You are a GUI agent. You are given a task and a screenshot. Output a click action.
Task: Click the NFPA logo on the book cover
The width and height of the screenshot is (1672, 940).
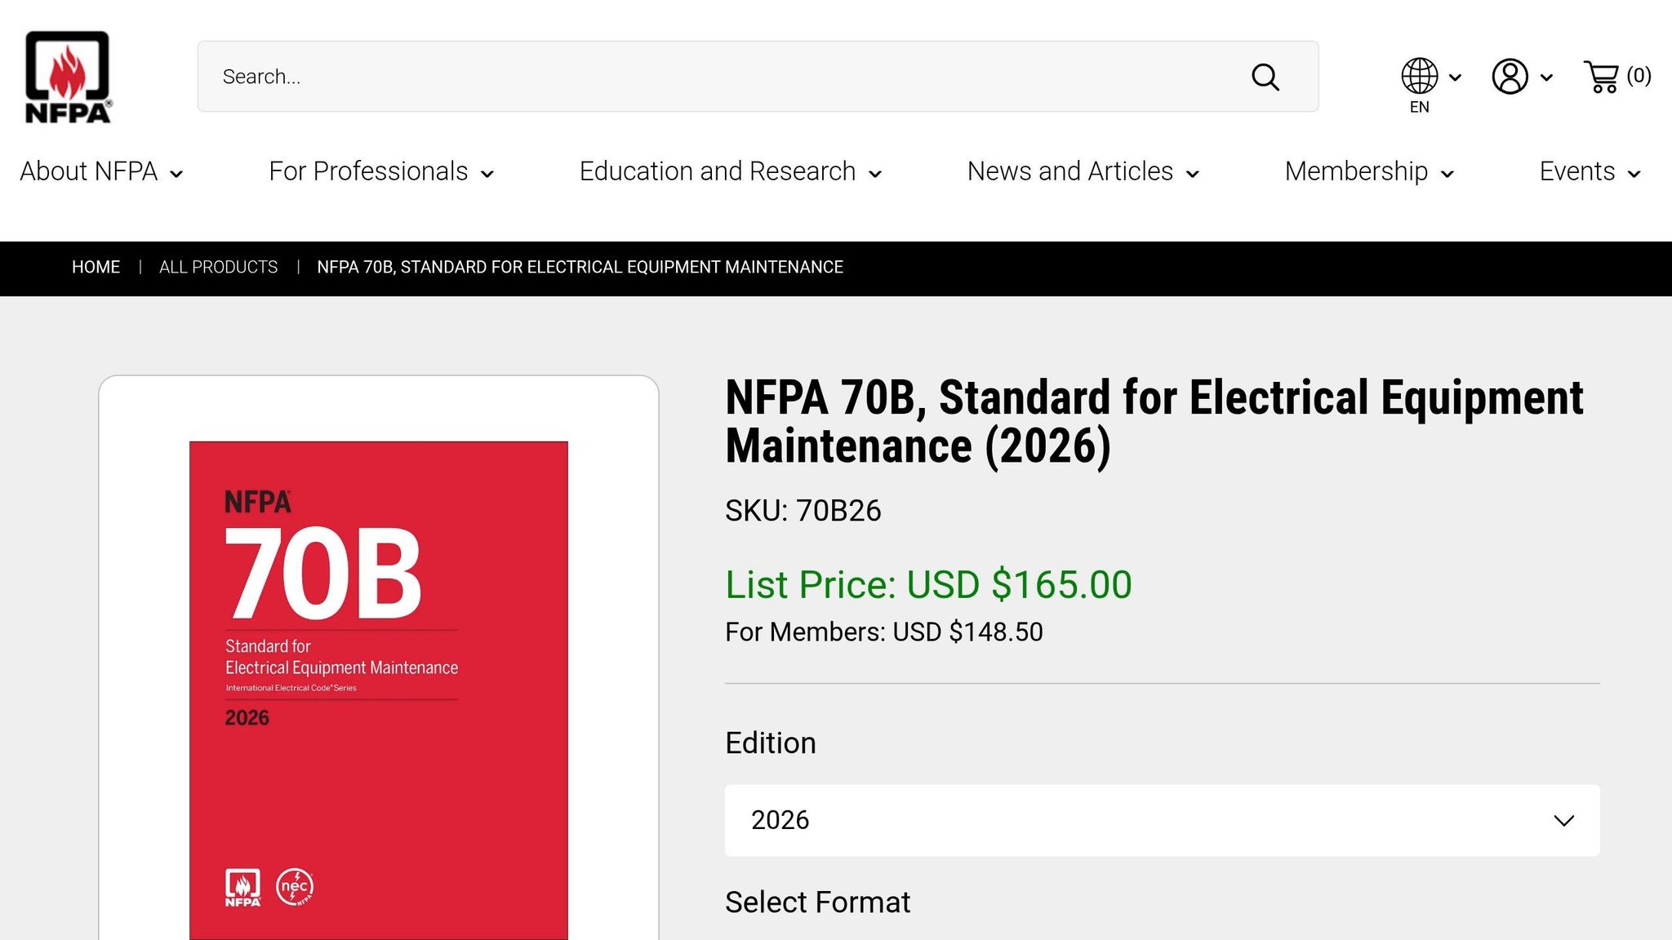pos(241,886)
